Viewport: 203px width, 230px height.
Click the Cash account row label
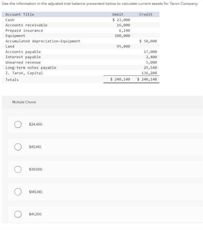tap(10, 20)
